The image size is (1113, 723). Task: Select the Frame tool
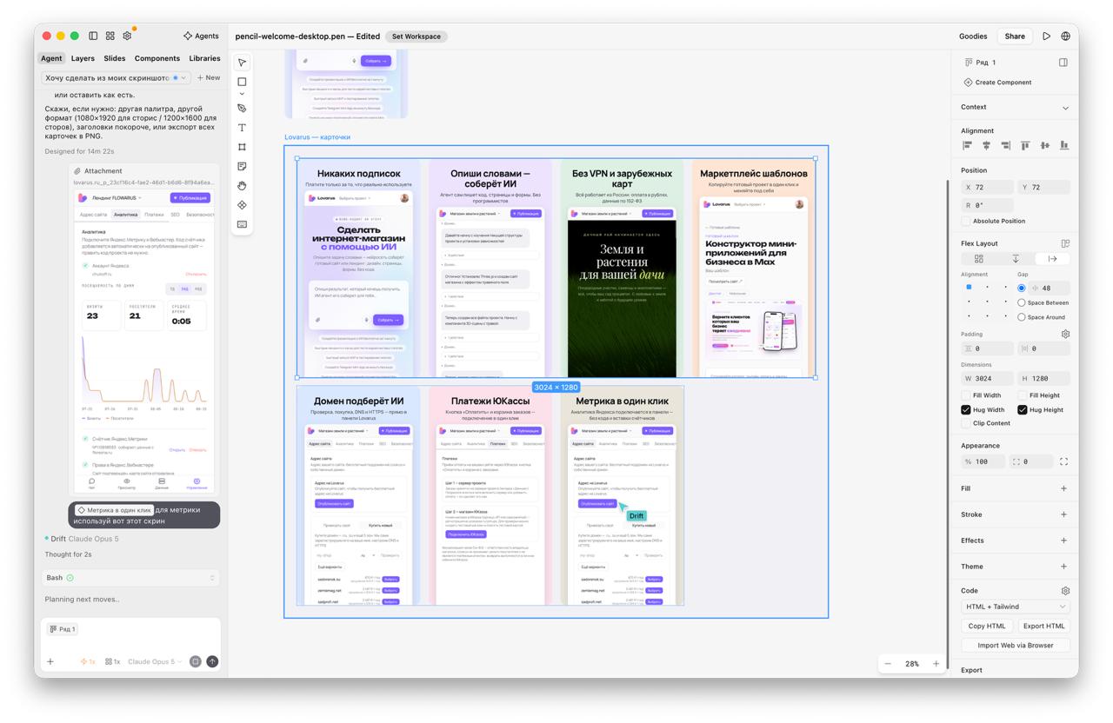click(x=242, y=147)
